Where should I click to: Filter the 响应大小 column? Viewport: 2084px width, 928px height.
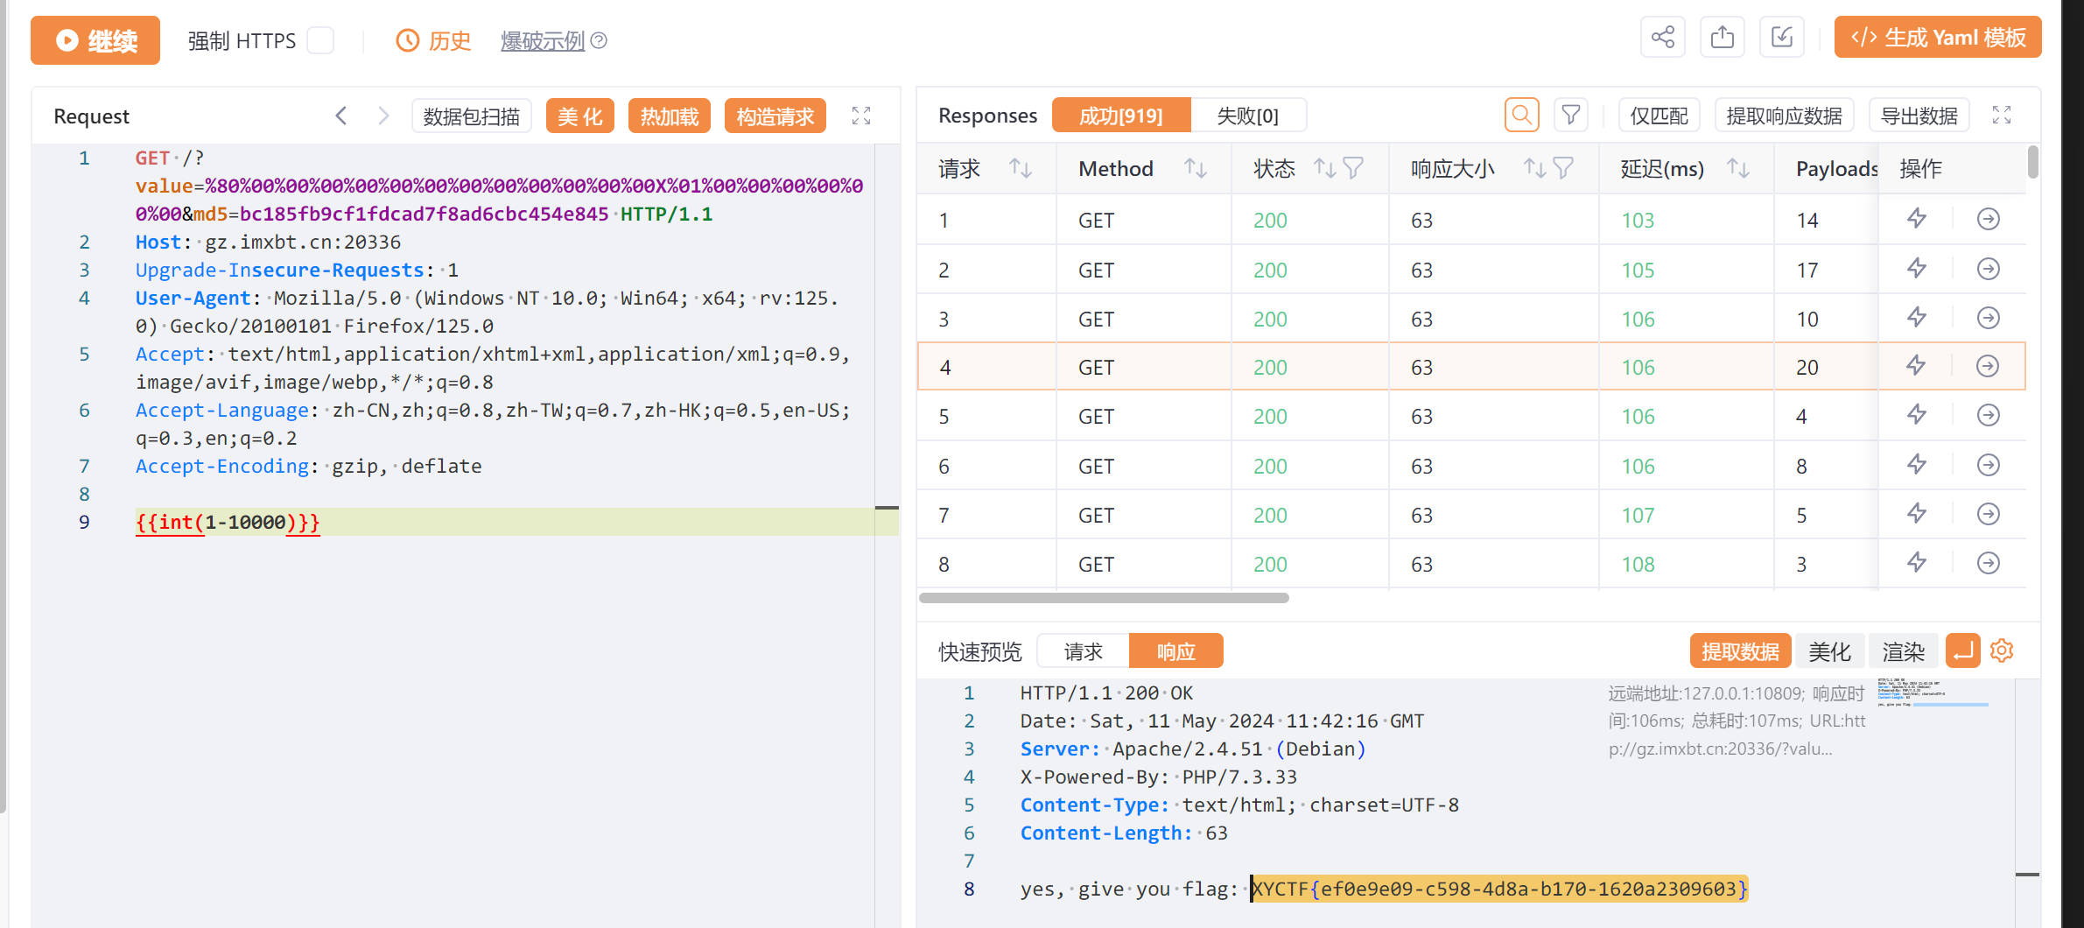(x=1563, y=168)
